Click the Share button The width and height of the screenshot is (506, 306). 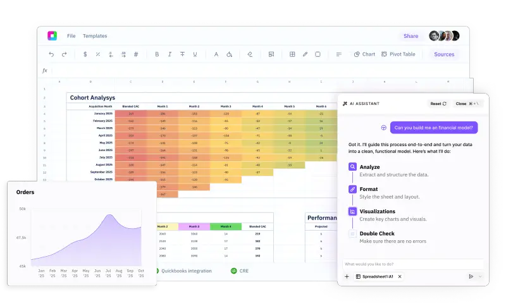[x=410, y=36]
